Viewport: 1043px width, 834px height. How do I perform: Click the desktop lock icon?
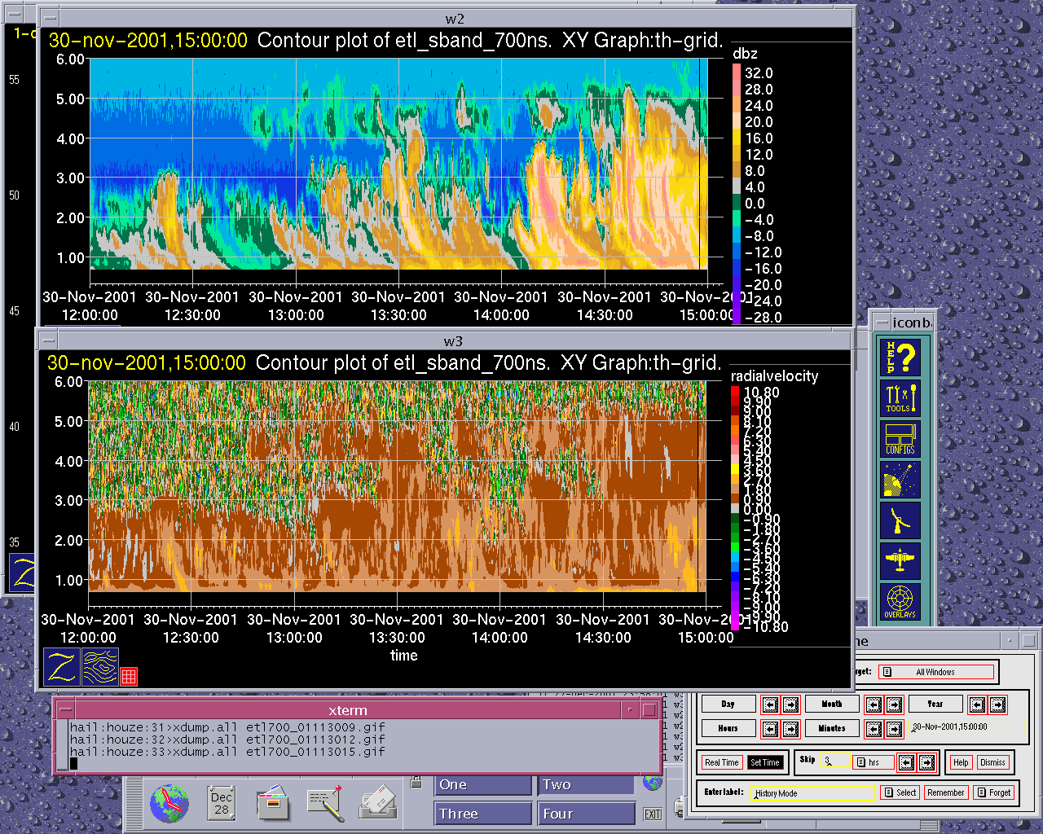tap(416, 784)
